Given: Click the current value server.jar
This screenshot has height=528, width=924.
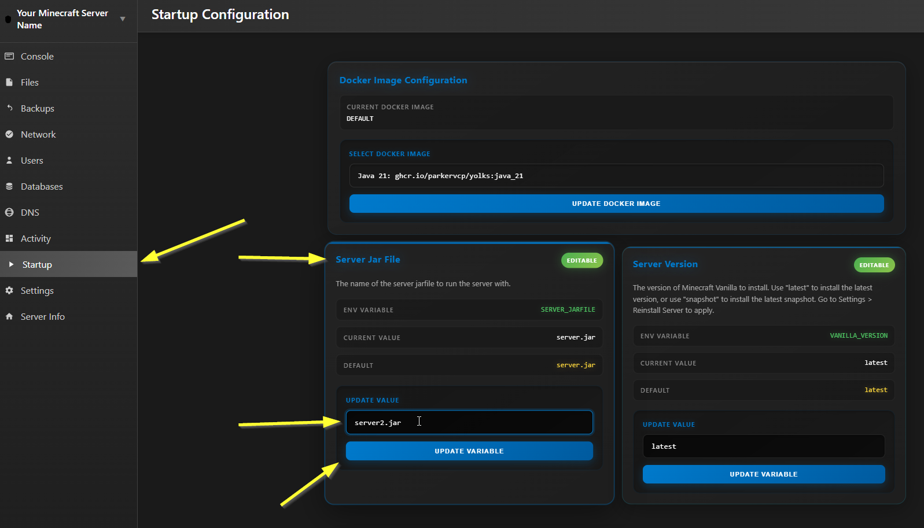Looking at the screenshot, I should tap(576, 337).
